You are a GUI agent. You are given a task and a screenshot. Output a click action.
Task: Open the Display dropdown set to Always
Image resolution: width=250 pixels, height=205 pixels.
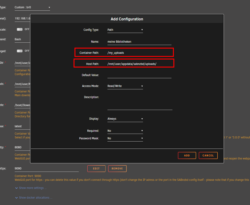tap(125, 119)
